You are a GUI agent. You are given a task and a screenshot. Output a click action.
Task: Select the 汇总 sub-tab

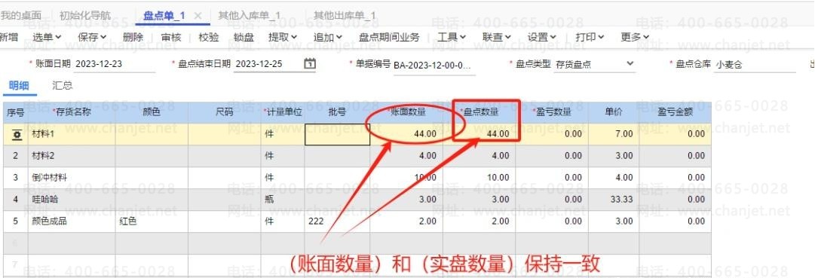(x=63, y=86)
